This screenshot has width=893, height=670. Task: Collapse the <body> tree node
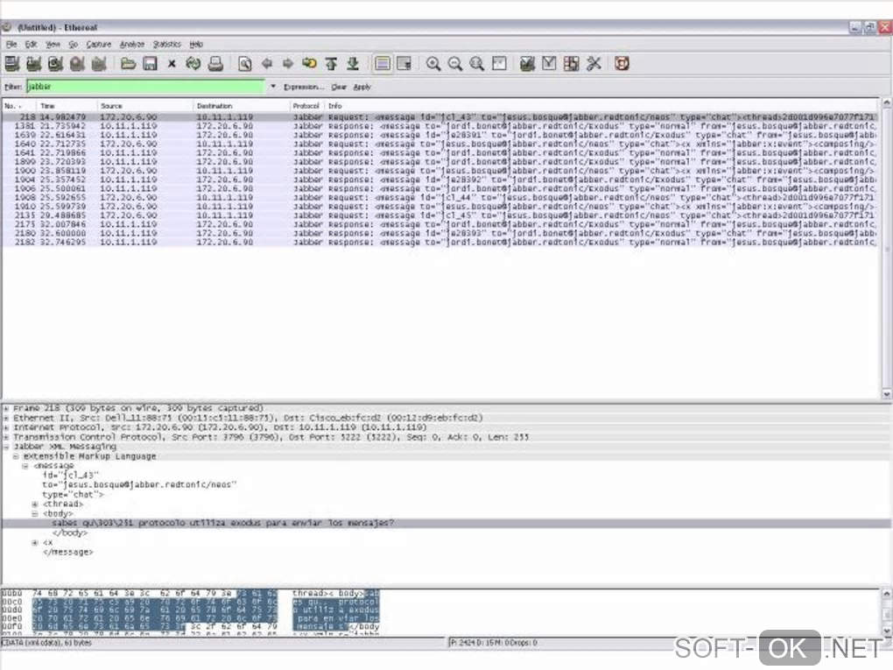pyautogui.click(x=35, y=514)
